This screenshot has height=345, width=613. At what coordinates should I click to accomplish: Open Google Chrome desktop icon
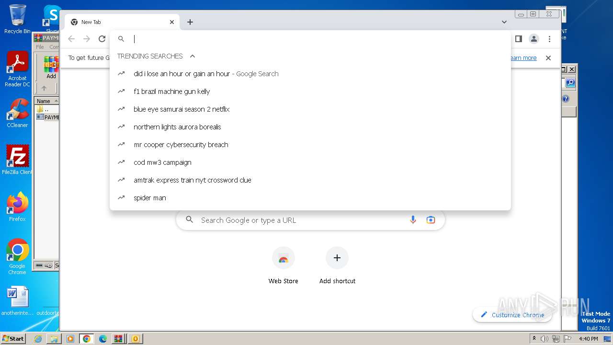click(17, 257)
